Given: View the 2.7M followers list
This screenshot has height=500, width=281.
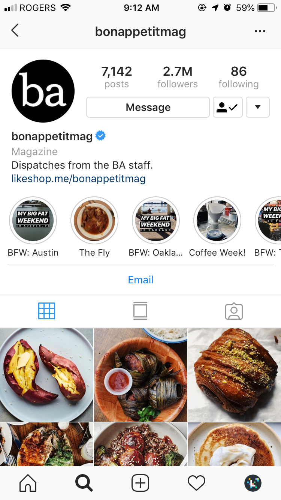Looking at the screenshot, I should (x=178, y=77).
